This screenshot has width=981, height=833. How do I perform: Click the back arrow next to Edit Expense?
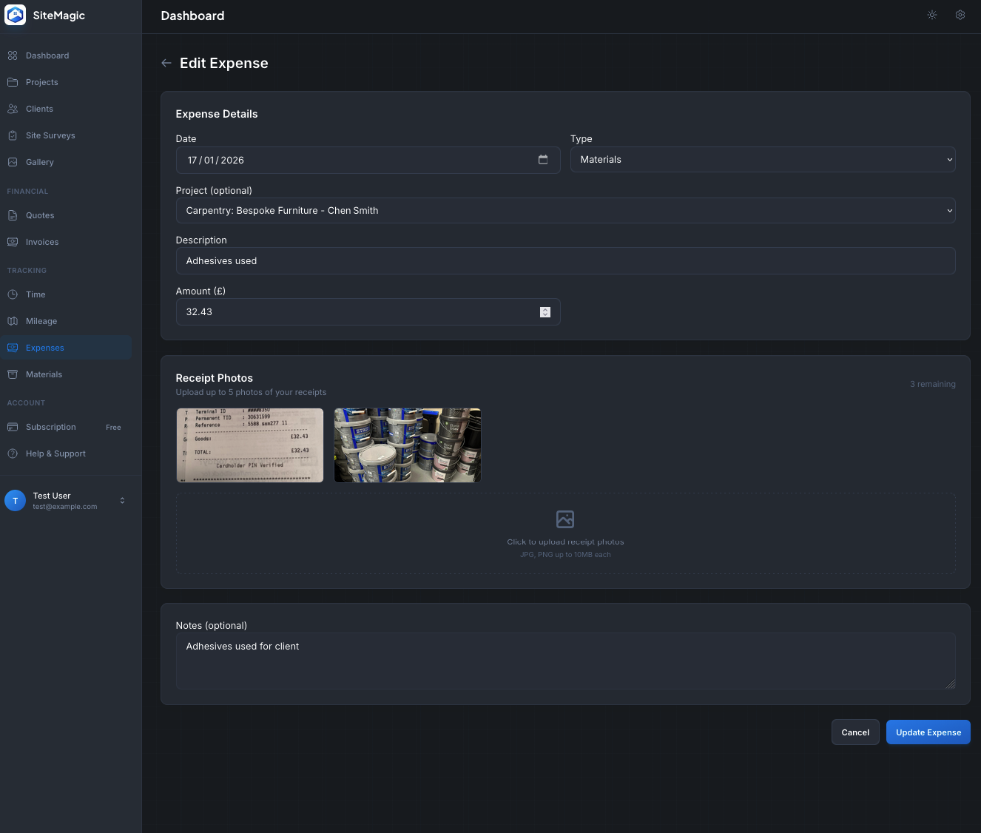166,63
